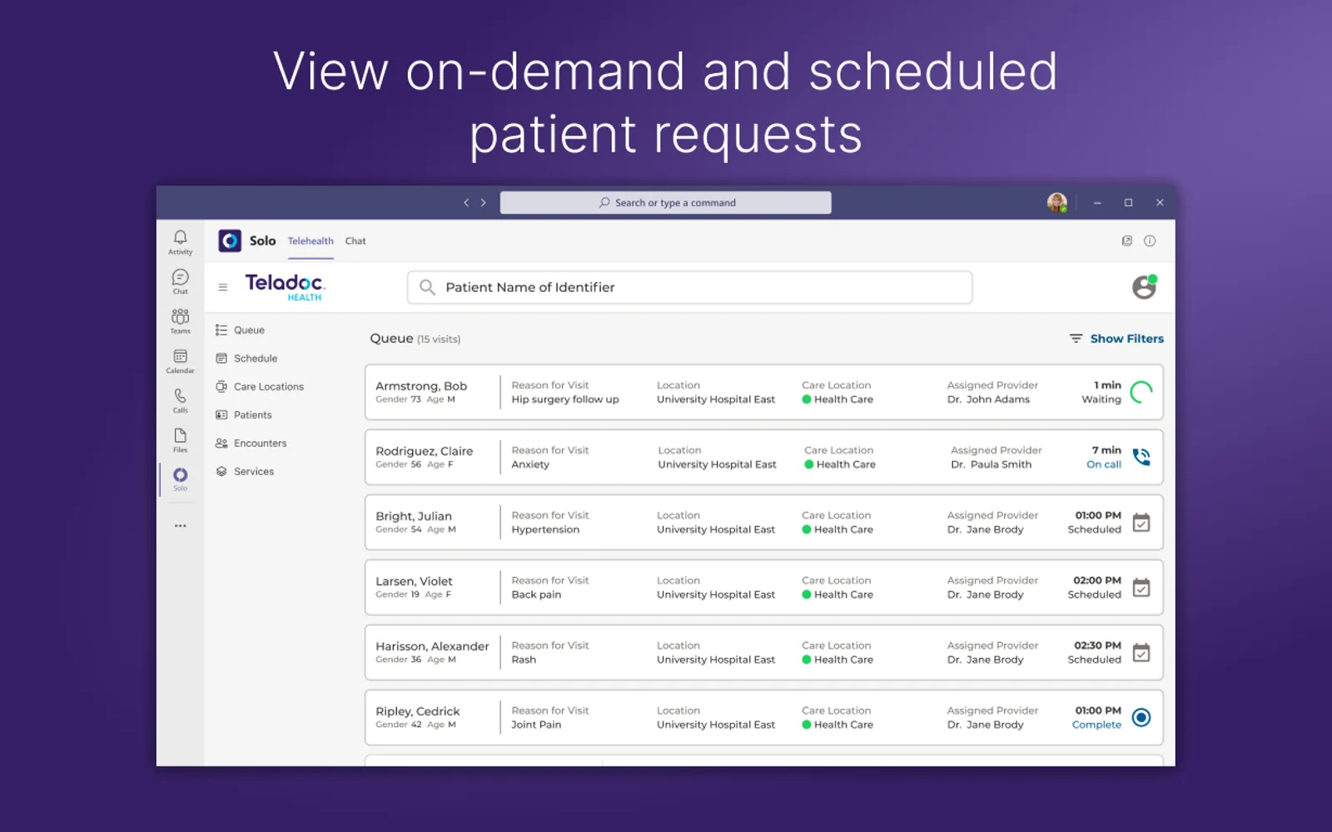This screenshot has height=832, width=1332.
Task: Open Care Locations in the Teladoc menu
Action: pyautogui.click(x=260, y=387)
